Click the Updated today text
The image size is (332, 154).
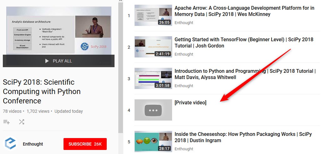click(x=69, y=111)
